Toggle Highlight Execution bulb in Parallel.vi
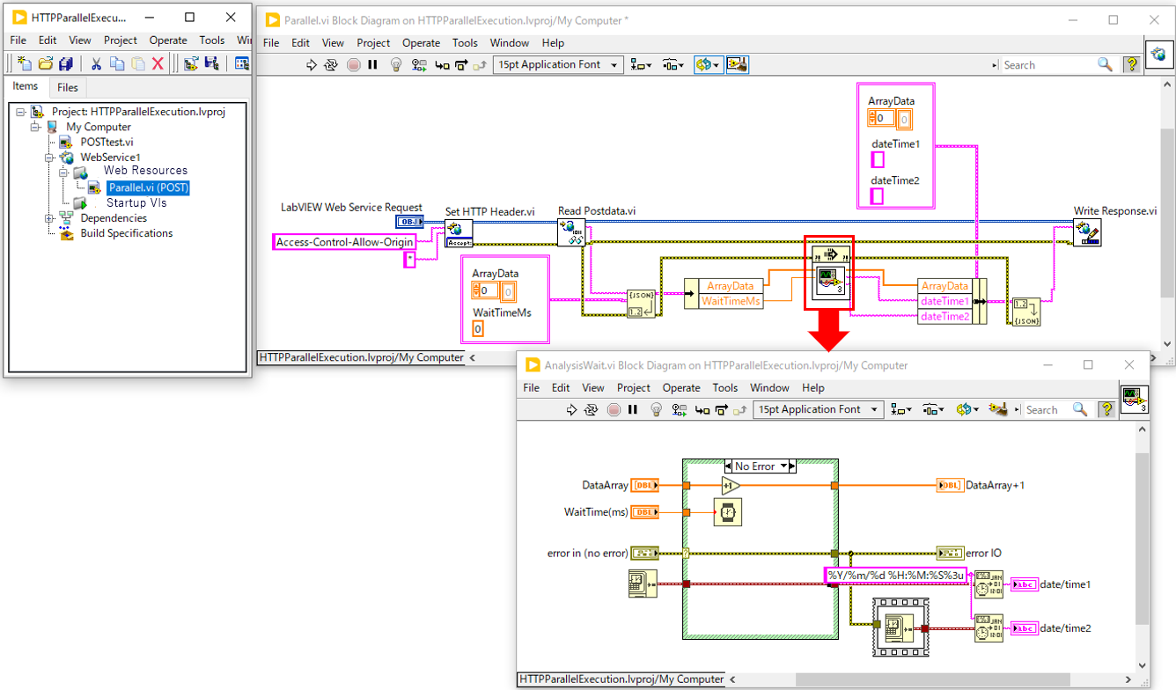Image resolution: width=1176 pixels, height=690 pixels. pyautogui.click(x=396, y=64)
